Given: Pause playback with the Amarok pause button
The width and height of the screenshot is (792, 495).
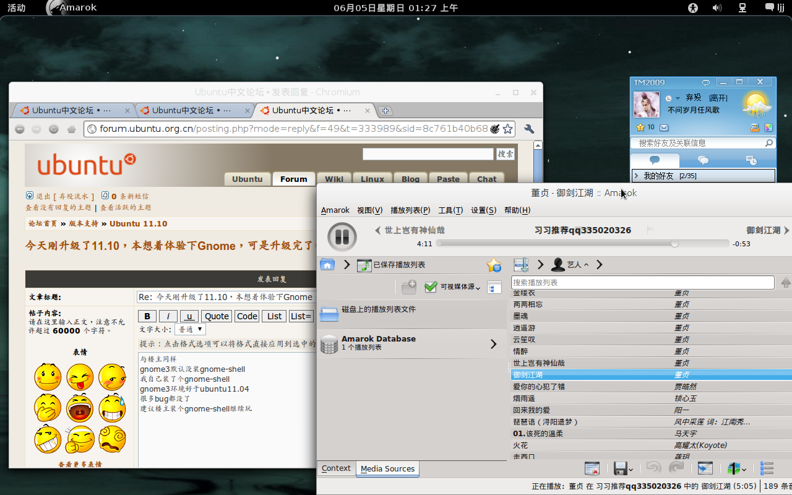Looking at the screenshot, I should [342, 236].
